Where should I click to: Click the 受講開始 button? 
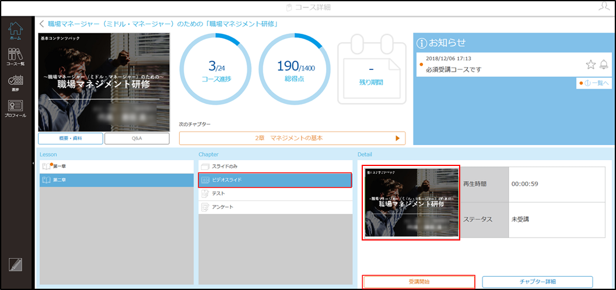419,282
